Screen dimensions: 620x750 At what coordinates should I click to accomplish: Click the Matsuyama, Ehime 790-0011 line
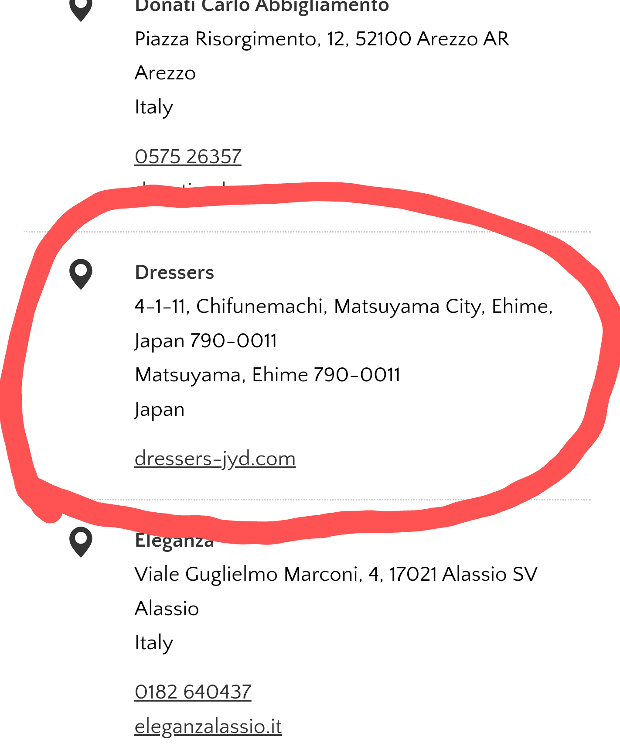(x=267, y=375)
